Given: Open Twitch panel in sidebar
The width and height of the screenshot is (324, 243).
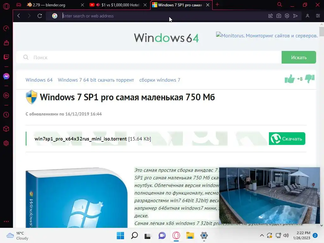Looking at the screenshot, I should [x=6, y=57].
